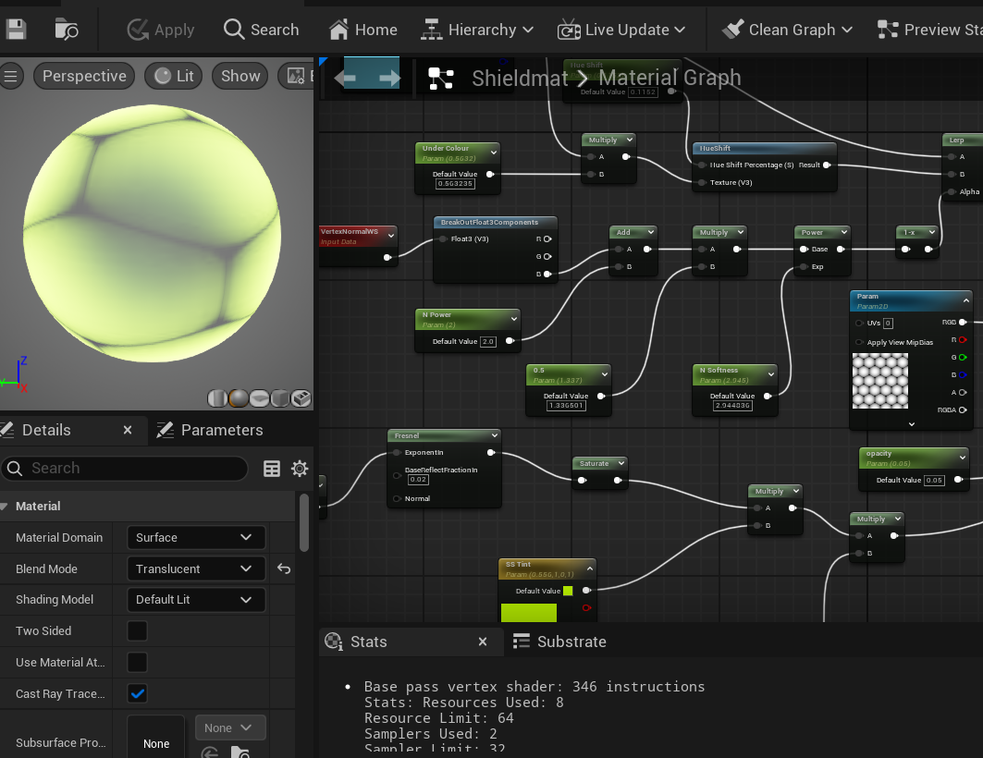This screenshot has width=983, height=758.
Task: Open Subsurface Profile None asset dropdown
Action: (x=230, y=727)
